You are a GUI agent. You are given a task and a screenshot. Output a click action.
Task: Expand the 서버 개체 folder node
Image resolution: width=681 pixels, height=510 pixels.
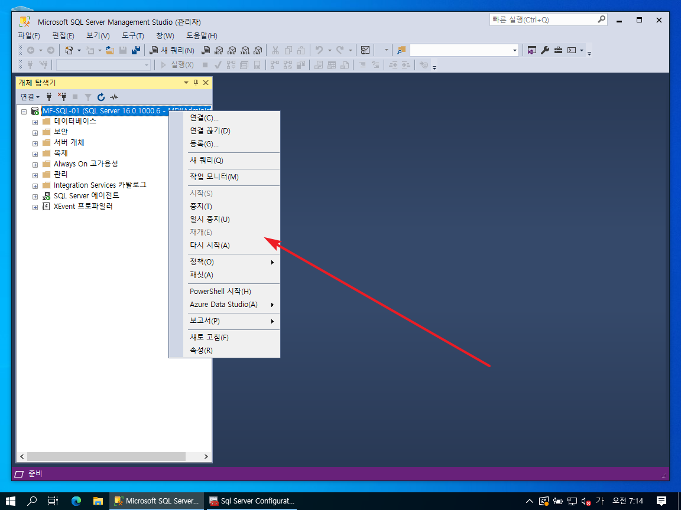point(35,143)
